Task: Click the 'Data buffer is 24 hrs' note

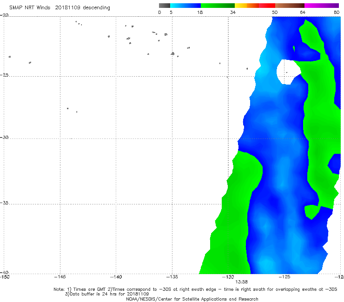Action: pyautogui.click(x=107, y=294)
